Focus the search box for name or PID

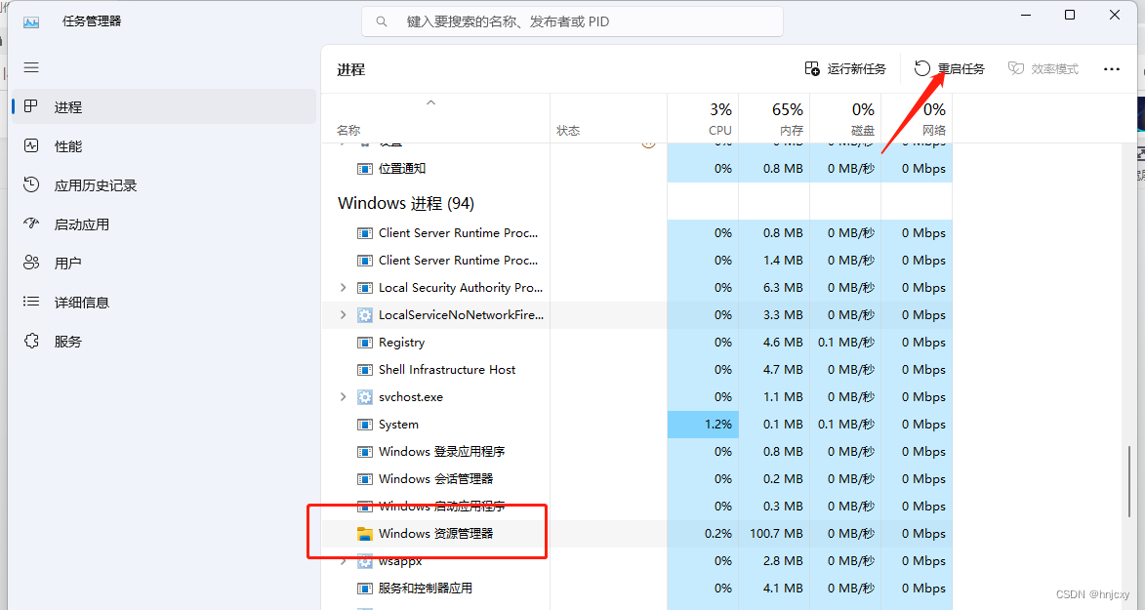(572, 21)
